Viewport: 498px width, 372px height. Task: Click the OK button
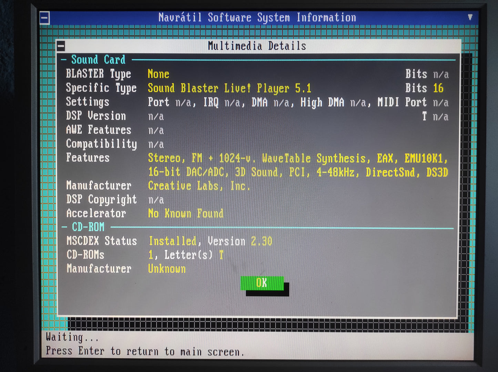click(x=262, y=283)
